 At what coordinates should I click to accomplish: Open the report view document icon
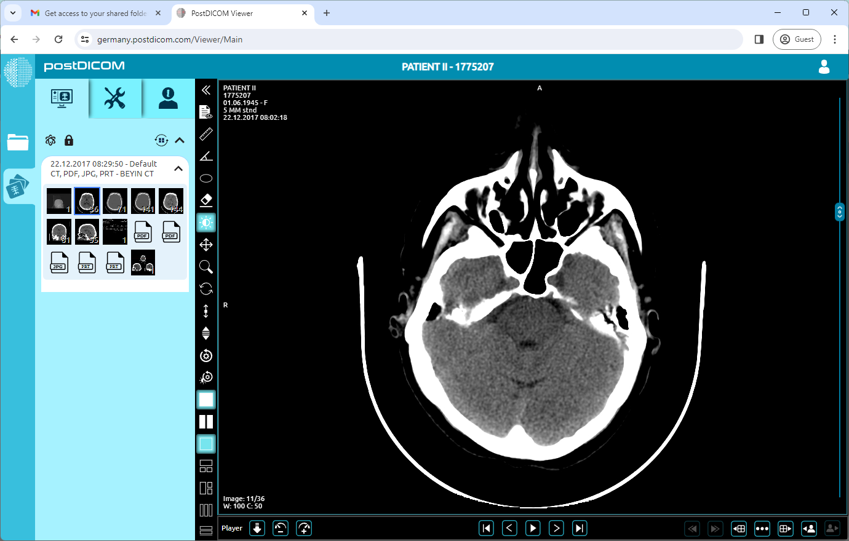point(206,112)
